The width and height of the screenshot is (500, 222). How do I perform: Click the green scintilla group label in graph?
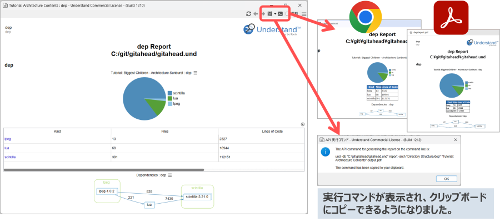197,188
